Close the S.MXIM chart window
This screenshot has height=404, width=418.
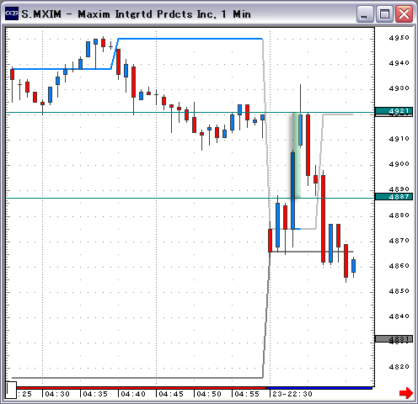click(x=404, y=13)
